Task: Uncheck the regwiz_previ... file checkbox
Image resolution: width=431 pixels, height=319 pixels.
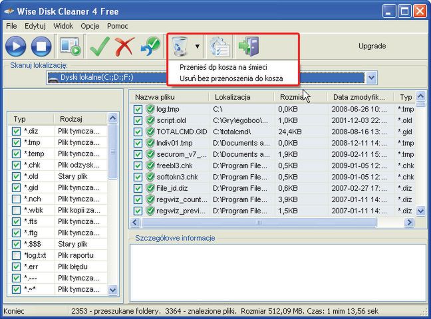Action: click(138, 211)
